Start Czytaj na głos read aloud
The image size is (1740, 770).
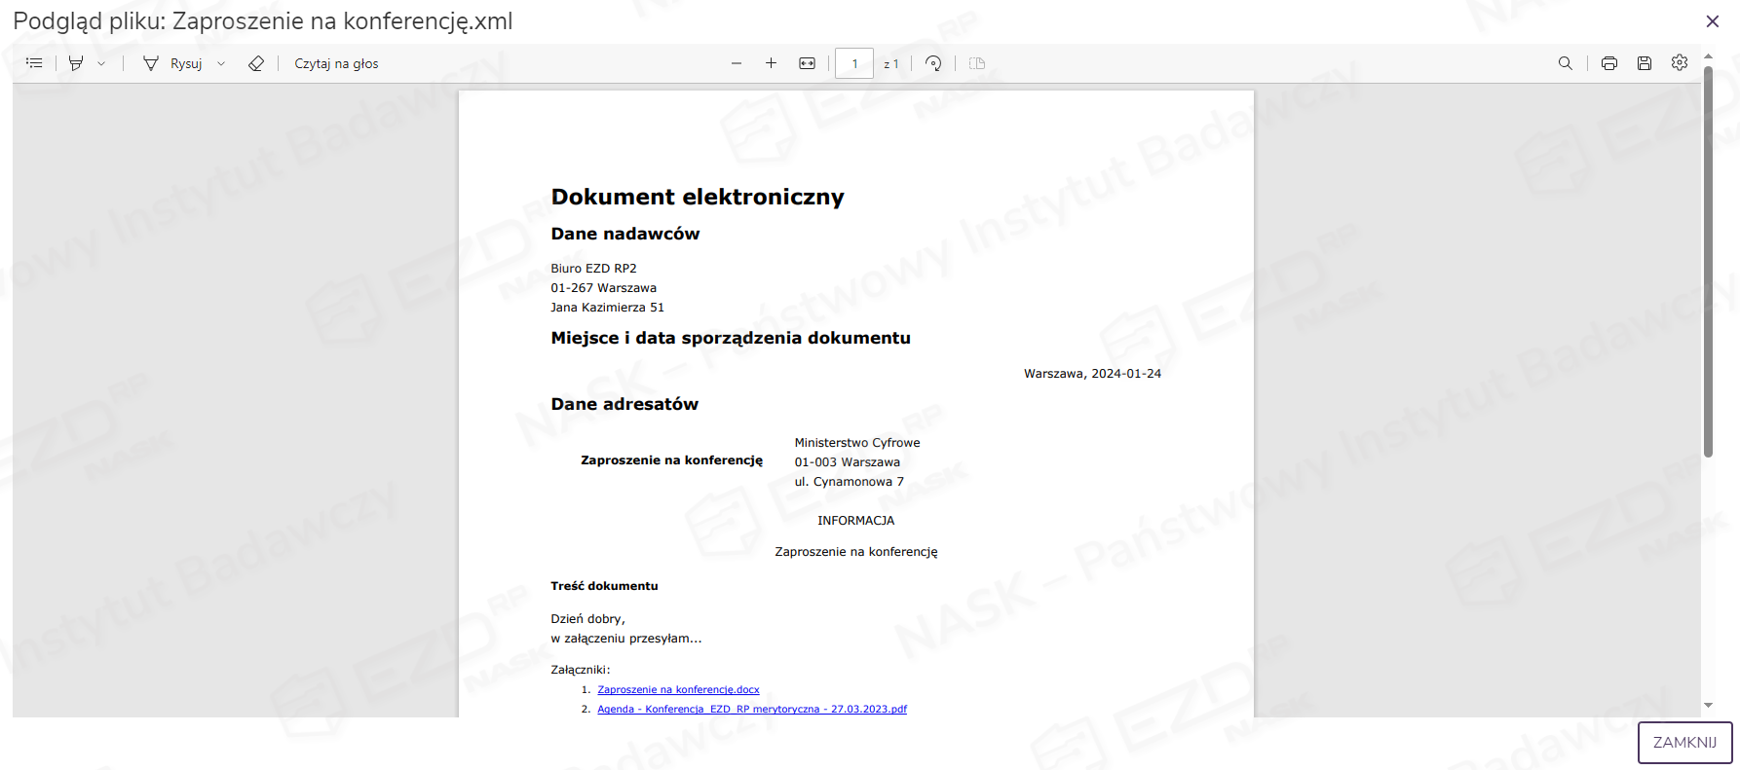pyautogui.click(x=336, y=63)
